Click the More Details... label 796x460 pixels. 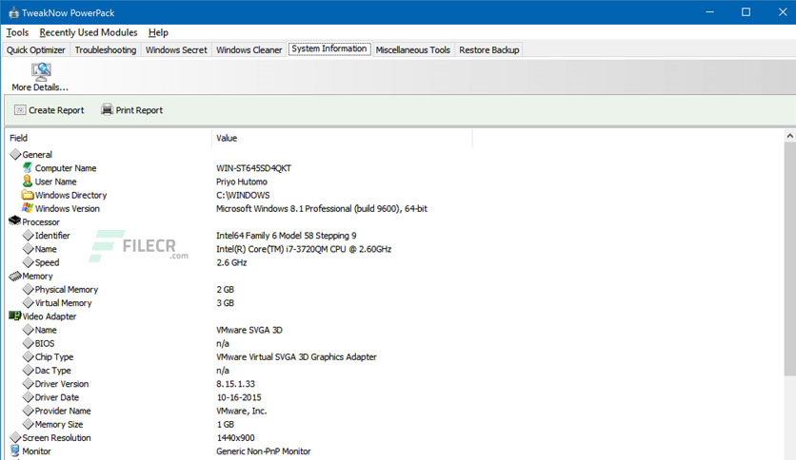pyautogui.click(x=40, y=87)
